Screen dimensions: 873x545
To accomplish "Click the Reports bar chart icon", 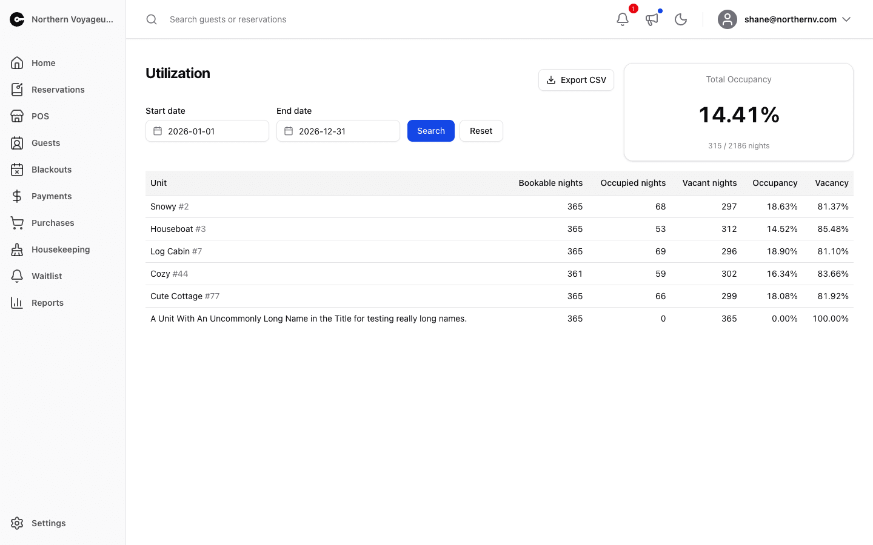I will [x=17, y=303].
